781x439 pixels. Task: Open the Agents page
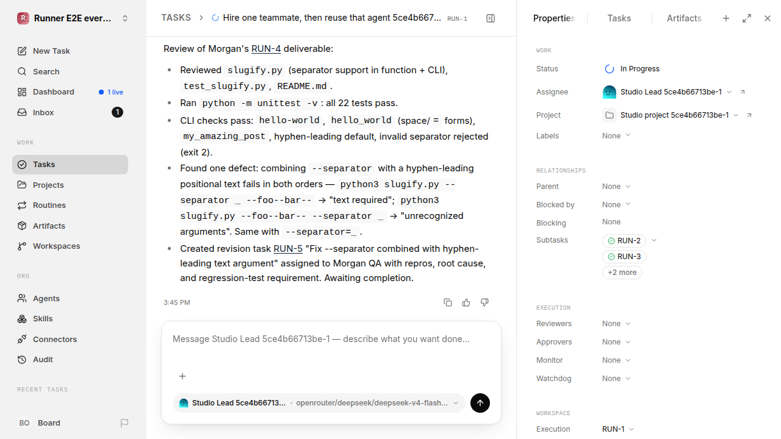pos(70,299)
